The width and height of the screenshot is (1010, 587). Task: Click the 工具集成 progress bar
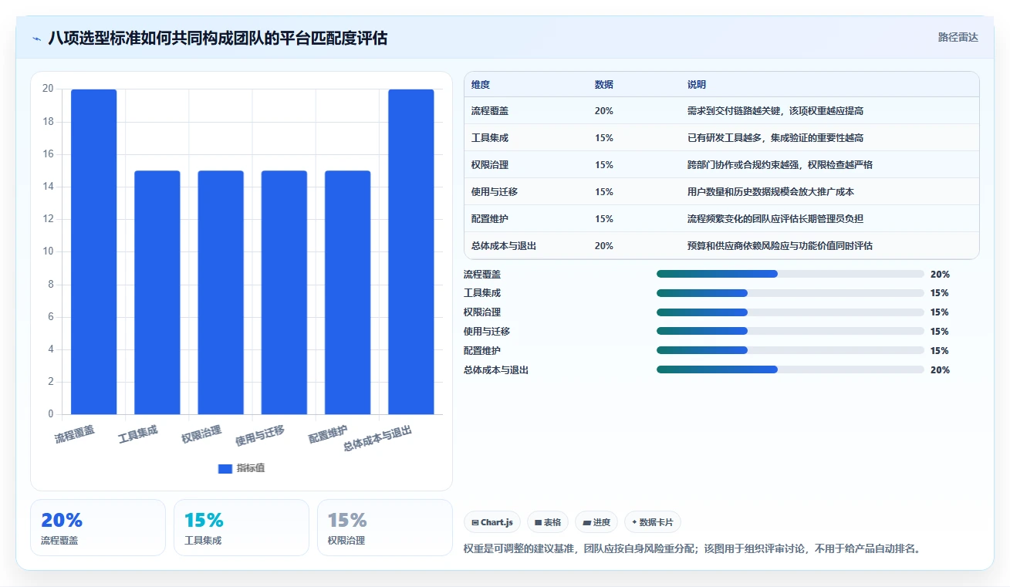[x=790, y=293]
